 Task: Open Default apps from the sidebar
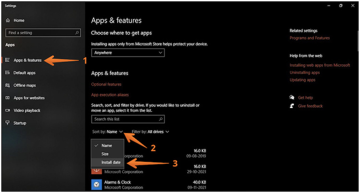(x=24, y=73)
